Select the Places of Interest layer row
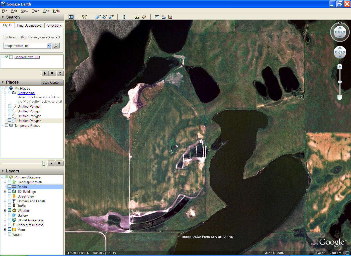 point(30,225)
